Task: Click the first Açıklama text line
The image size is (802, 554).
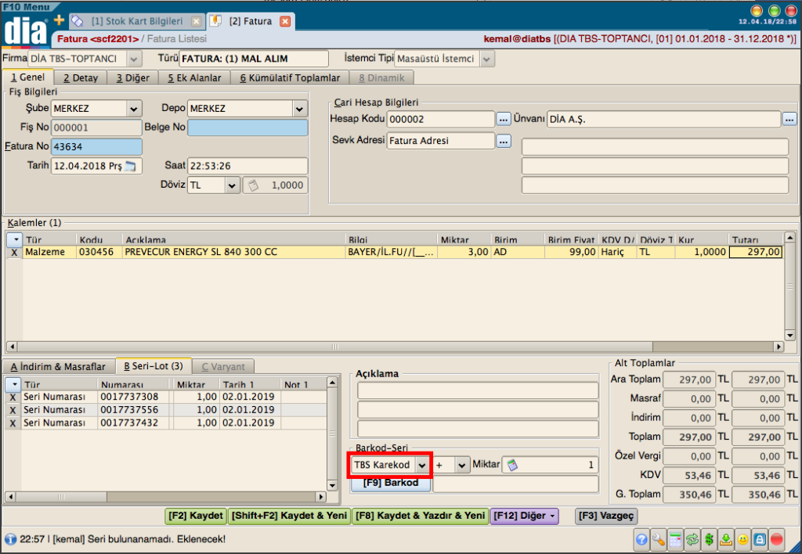Action: coord(478,390)
